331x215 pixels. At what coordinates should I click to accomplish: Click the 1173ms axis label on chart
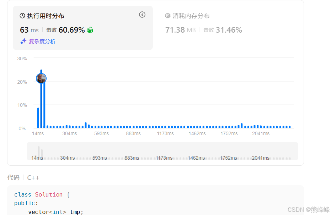click(165, 133)
